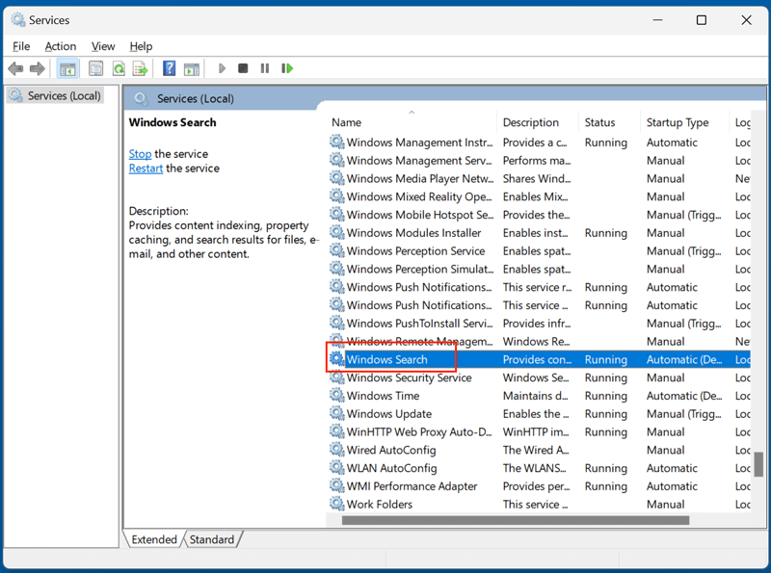Click the Forward navigation arrow
The image size is (771, 573).
pyautogui.click(x=38, y=68)
